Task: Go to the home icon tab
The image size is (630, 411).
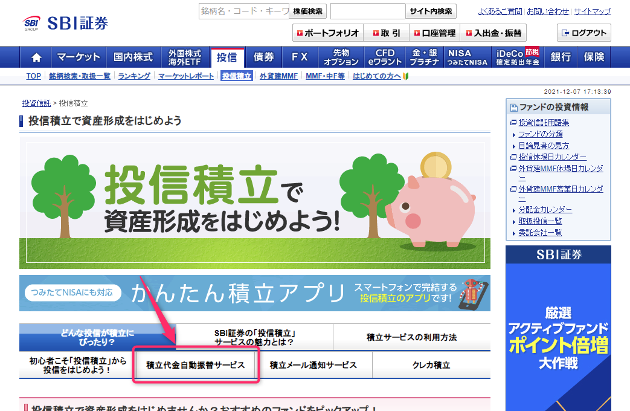Action: pyautogui.click(x=36, y=57)
